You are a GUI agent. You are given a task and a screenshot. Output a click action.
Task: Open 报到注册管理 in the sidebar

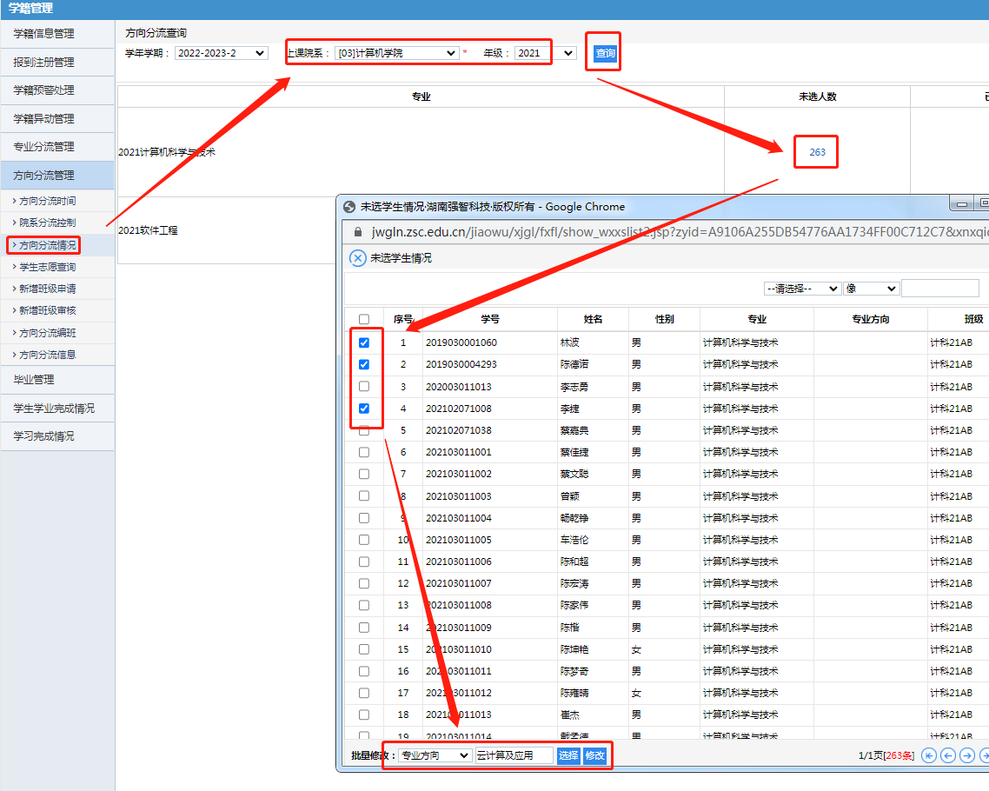[57, 62]
